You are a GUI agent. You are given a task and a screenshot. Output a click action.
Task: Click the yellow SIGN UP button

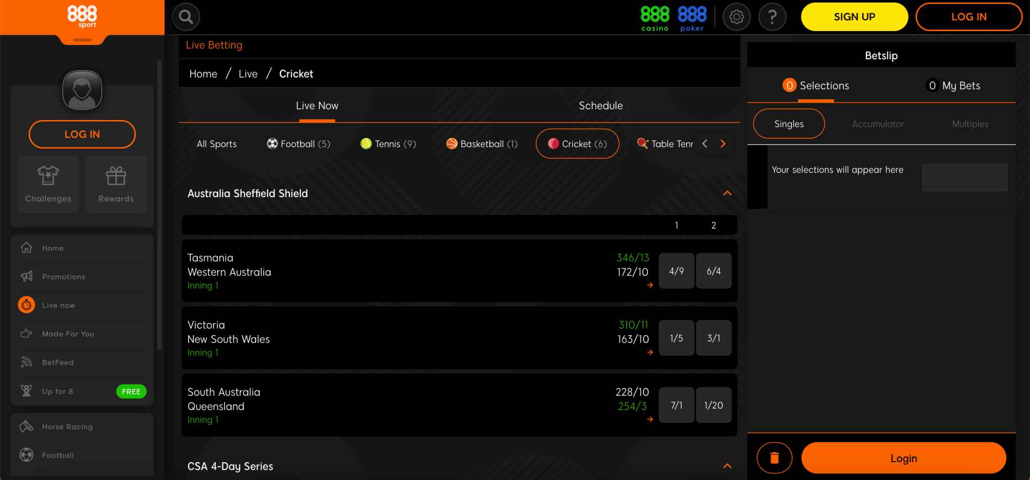coord(854,16)
